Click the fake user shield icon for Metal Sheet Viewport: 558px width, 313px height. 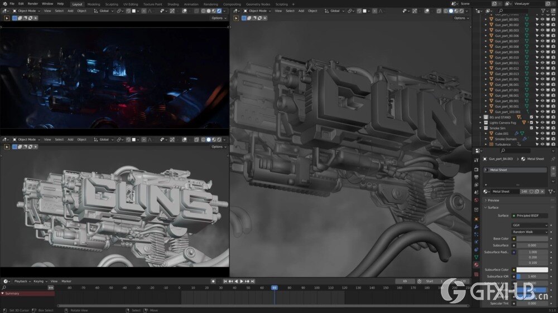click(x=531, y=192)
